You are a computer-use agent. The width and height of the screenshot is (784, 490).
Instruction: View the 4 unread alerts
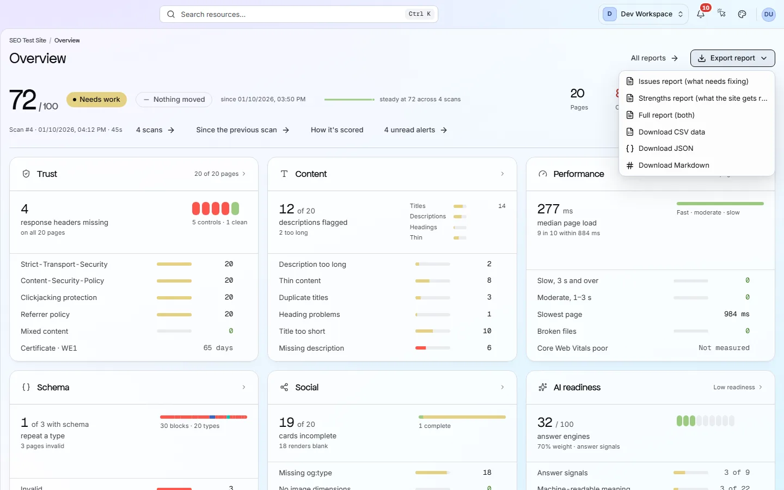[416, 130]
